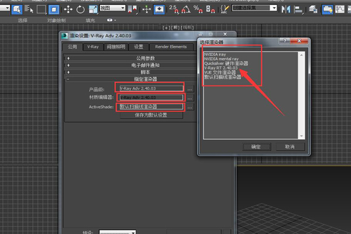The width and height of the screenshot is (351, 234).
Task: Select V-Ray RT 2.40.03 in renderer list
Action: (222, 68)
